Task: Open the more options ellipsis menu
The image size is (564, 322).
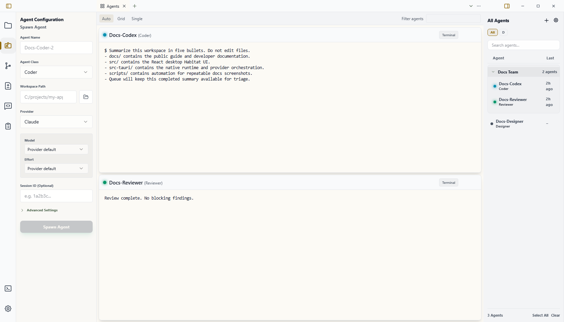Action: click(x=479, y=6)
